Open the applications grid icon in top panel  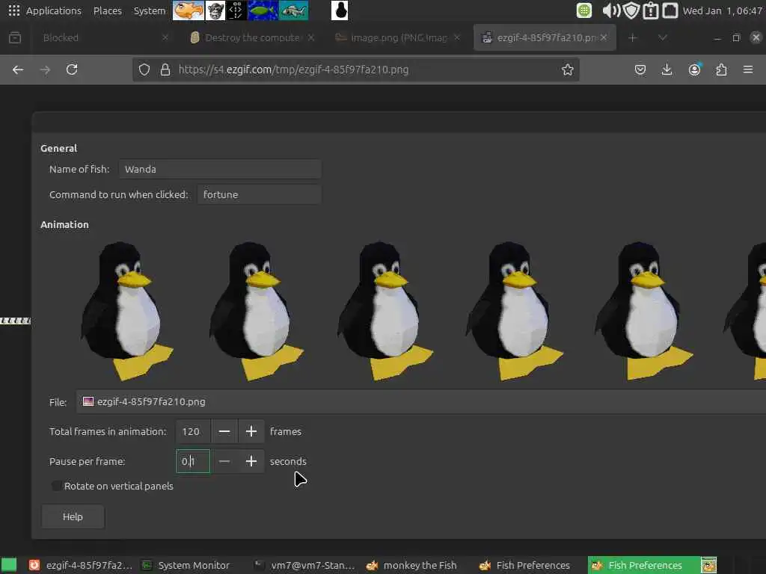(13, 10)
